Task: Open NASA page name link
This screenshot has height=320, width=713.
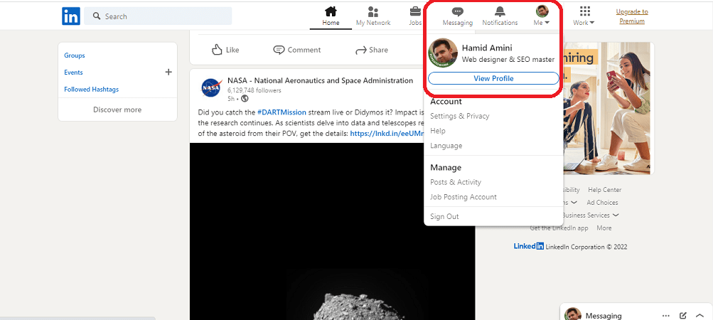Action: (x=320, y=80)
